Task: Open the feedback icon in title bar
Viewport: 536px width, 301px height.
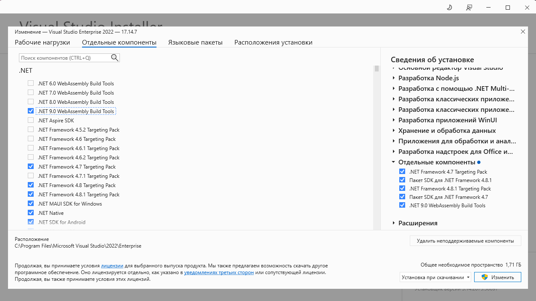Action: 469,8
